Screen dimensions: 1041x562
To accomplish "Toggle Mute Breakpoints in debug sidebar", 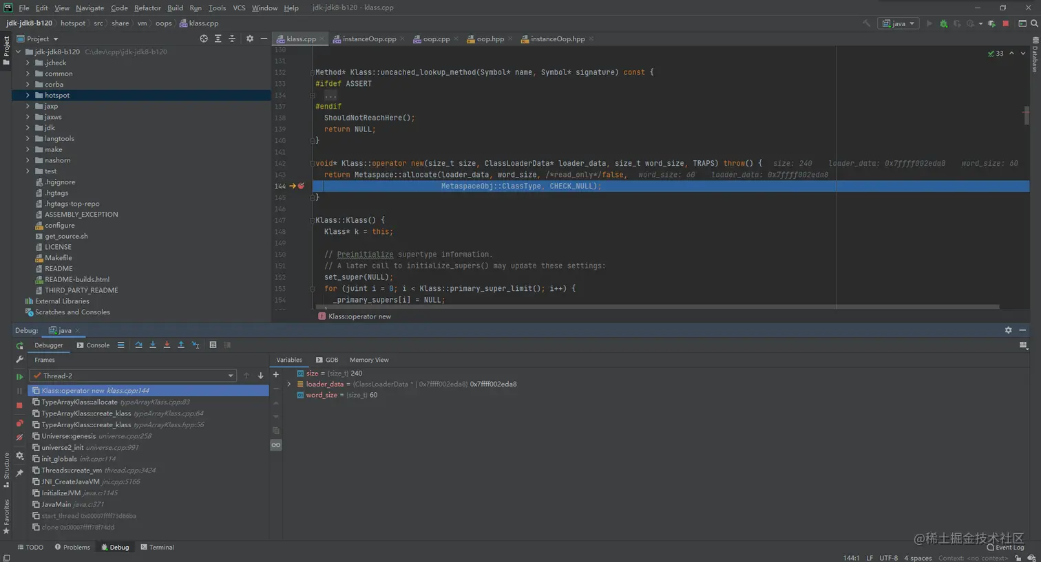I will 19,437.
